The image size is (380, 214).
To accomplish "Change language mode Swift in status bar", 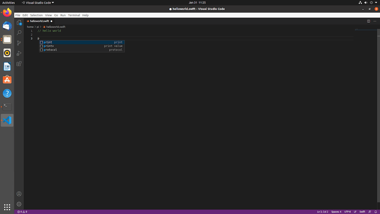I will point(362,212).
